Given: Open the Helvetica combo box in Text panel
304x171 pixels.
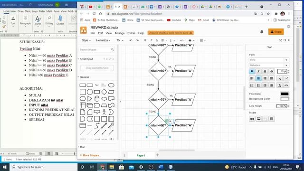Looking at the screenshot, I should point(269,66).
